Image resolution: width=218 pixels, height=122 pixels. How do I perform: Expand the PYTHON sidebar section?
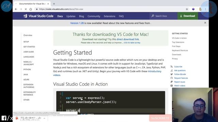[x=27, y=69]
